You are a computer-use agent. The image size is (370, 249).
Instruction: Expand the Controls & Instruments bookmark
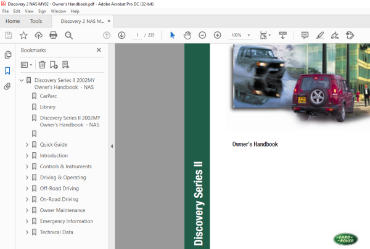pyautogui.click(x=27, y=166)
